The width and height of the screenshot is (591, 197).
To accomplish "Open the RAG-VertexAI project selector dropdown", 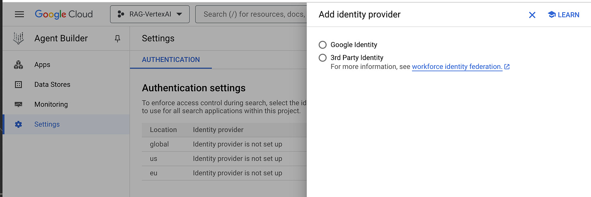I will [x=150, y=14].
